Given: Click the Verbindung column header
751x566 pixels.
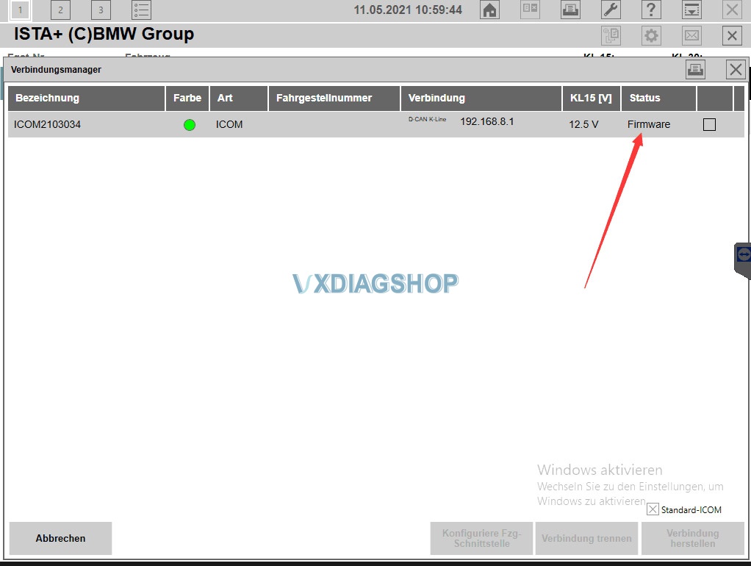Looking at the screenshot, I should click(481, 98).
